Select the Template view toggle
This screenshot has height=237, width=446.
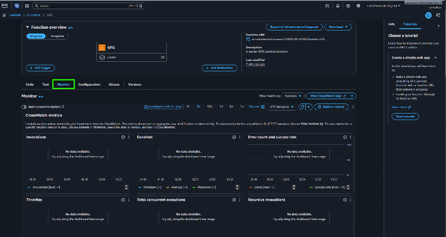[x=57, y=36]
